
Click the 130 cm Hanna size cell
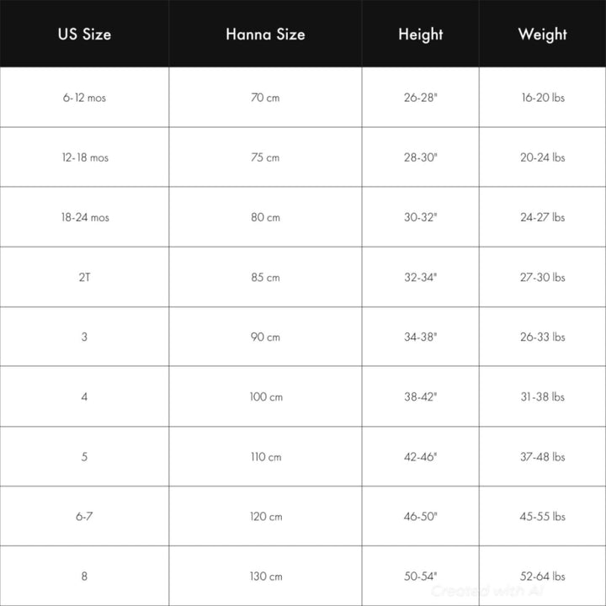click(x=265, y=577)
